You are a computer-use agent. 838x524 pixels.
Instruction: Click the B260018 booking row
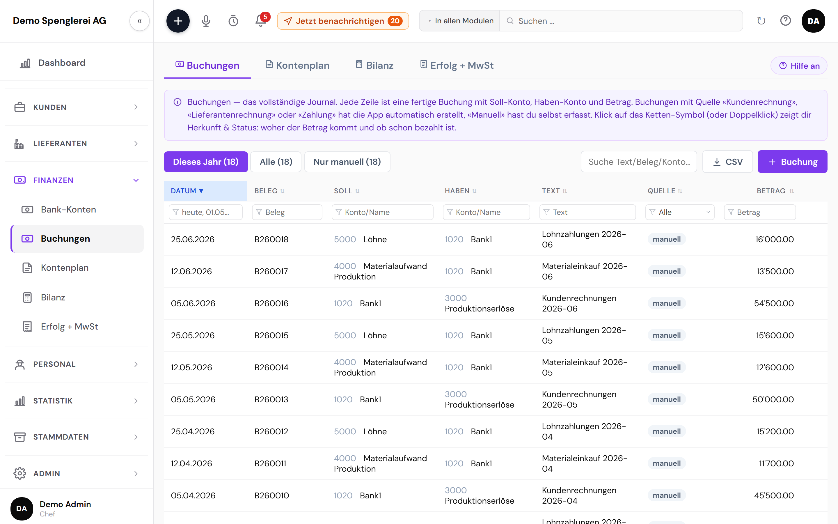[x=496, y=239]
